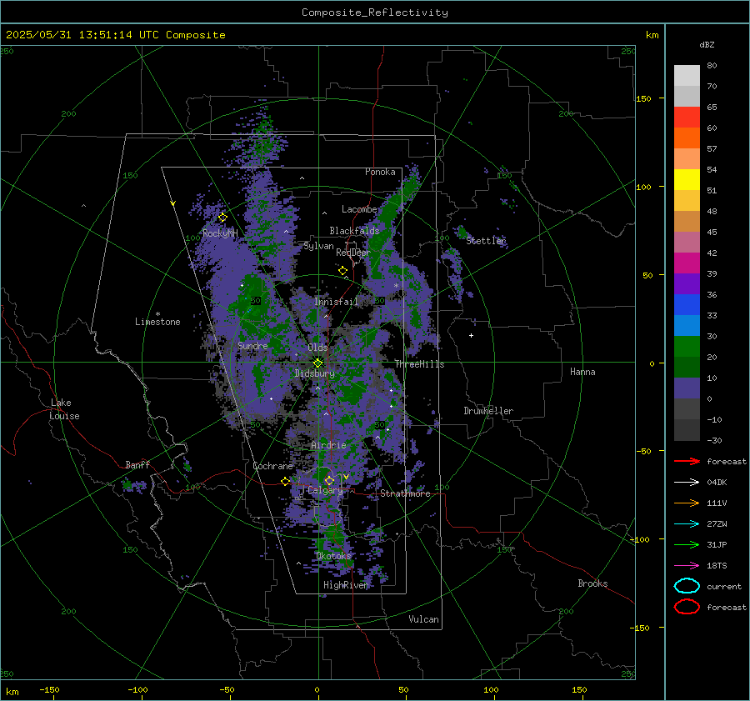This screenshot has width=750, height=701.
Task: Click the Okotoks town label
Action: (334, 555)
